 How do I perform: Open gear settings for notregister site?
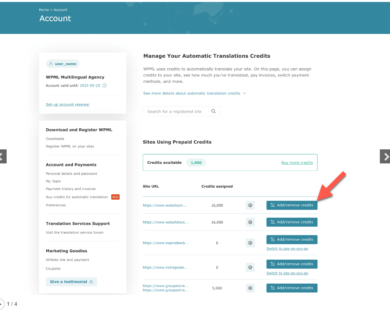(x=250, y=268)
